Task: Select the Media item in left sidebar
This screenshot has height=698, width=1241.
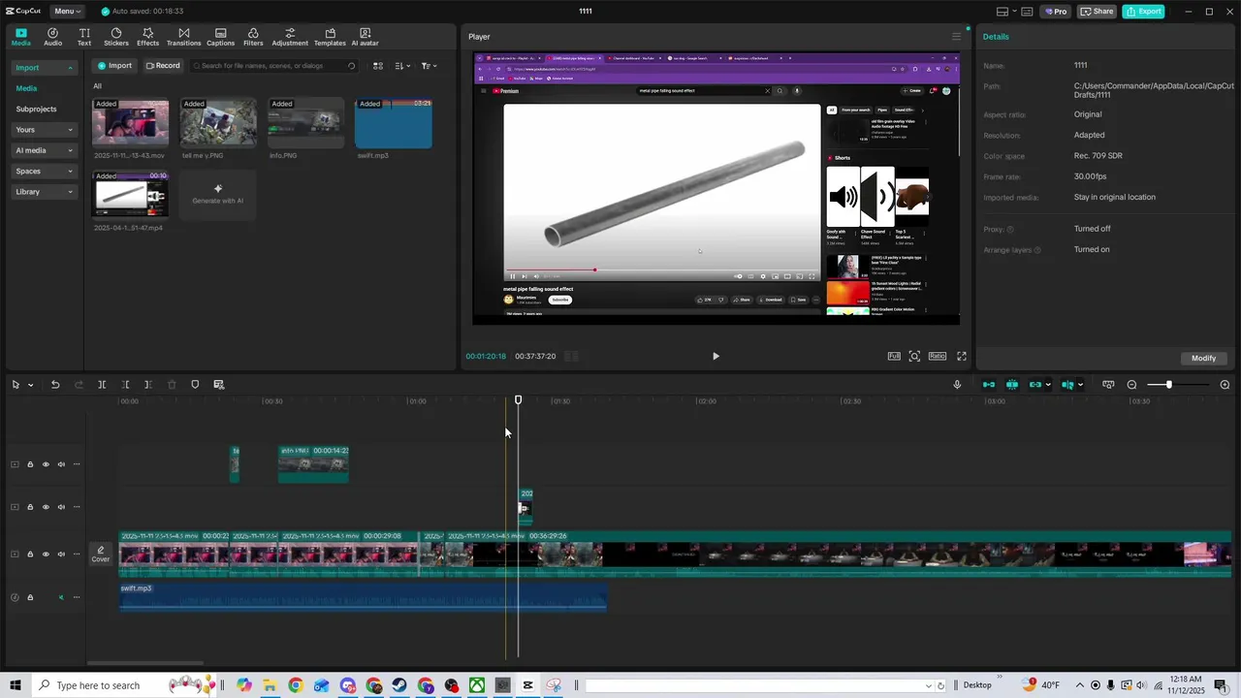Action: (26, 88)
